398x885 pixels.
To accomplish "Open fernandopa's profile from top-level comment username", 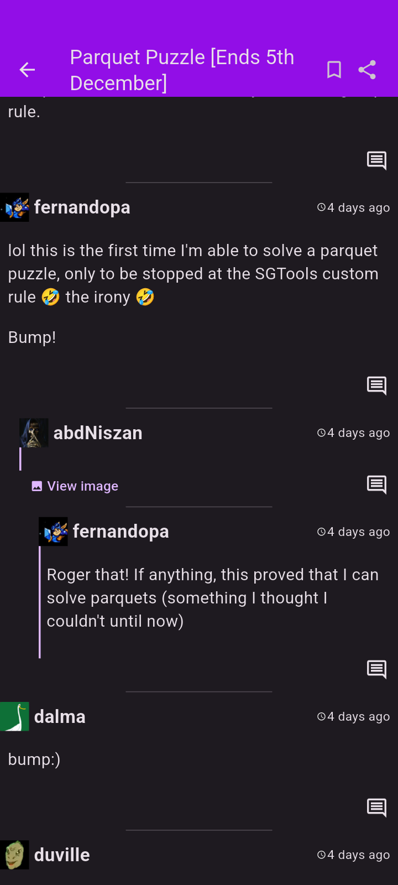I will click(x=82, y=207).
